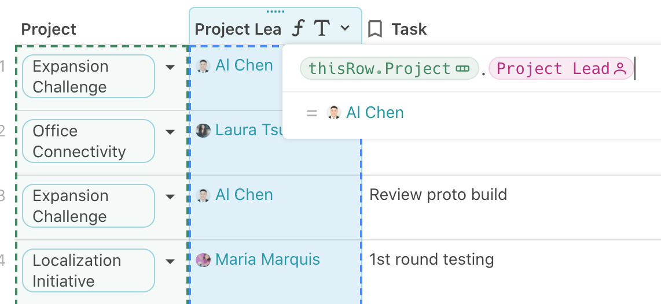Open Project Lead column options chevron
Image resolution: width=661 pixels, height=304 pixels.
tap(345, 28)
